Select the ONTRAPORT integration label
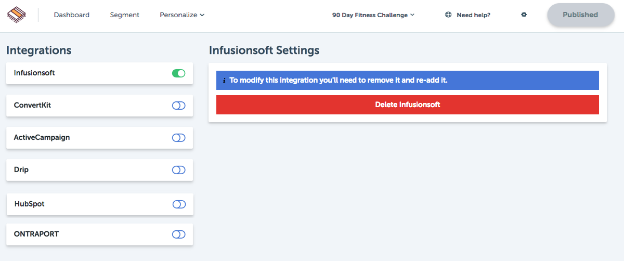Image resolution: width=624 pixels, height=261 pixels. tap(36, 234)
